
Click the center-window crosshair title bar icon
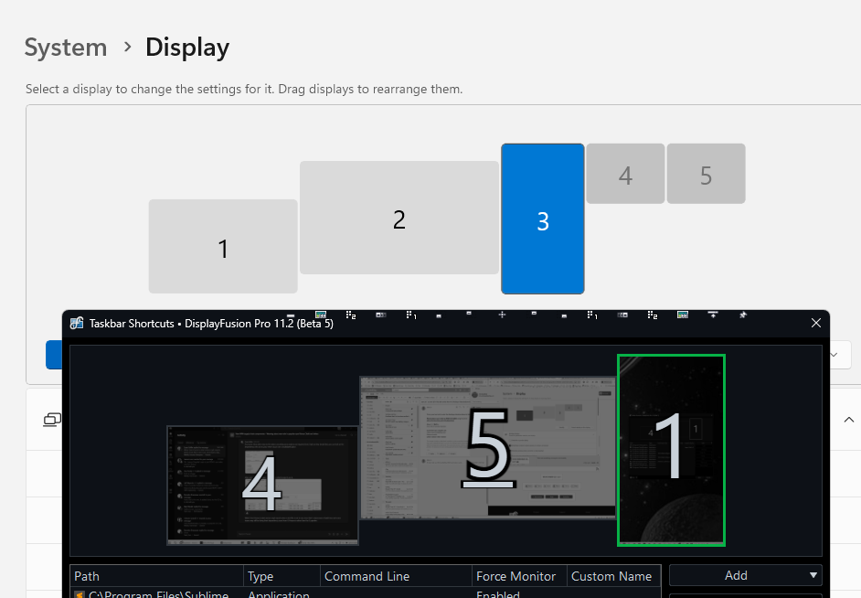(x=502, y=315)
